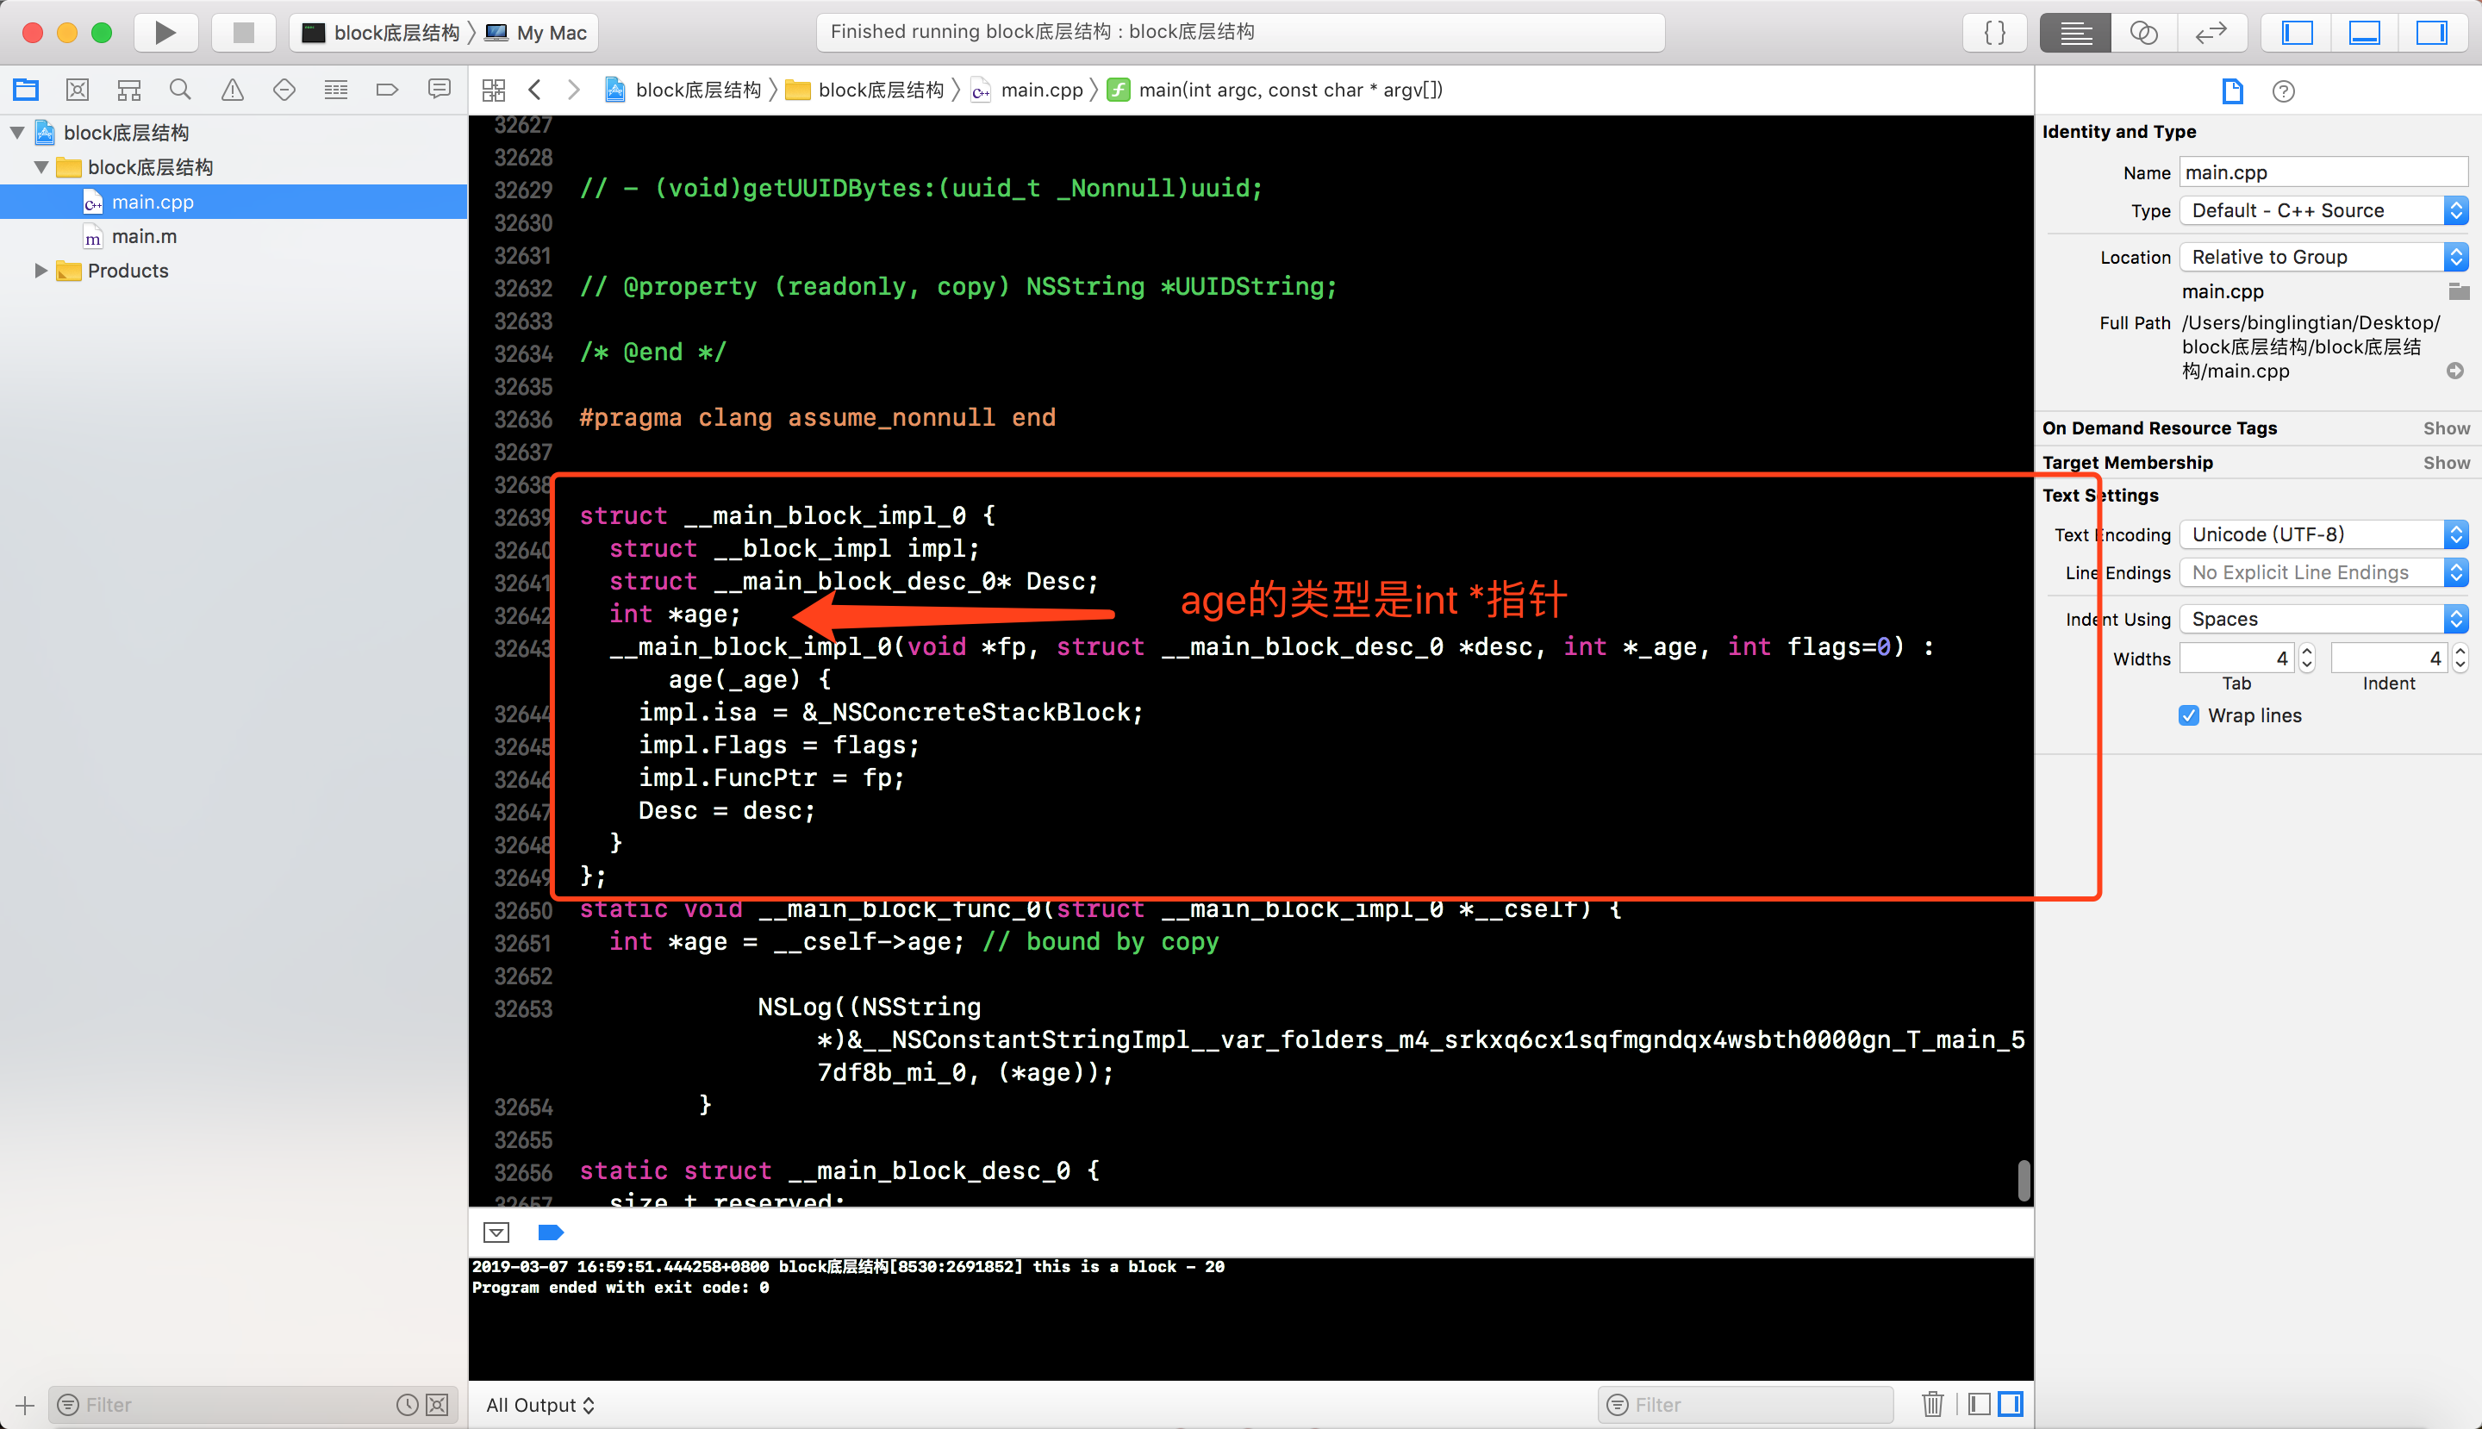Open Quick Help inspector tab
Screen dimensions: 2482x1429
click(x=2283, y=91)
